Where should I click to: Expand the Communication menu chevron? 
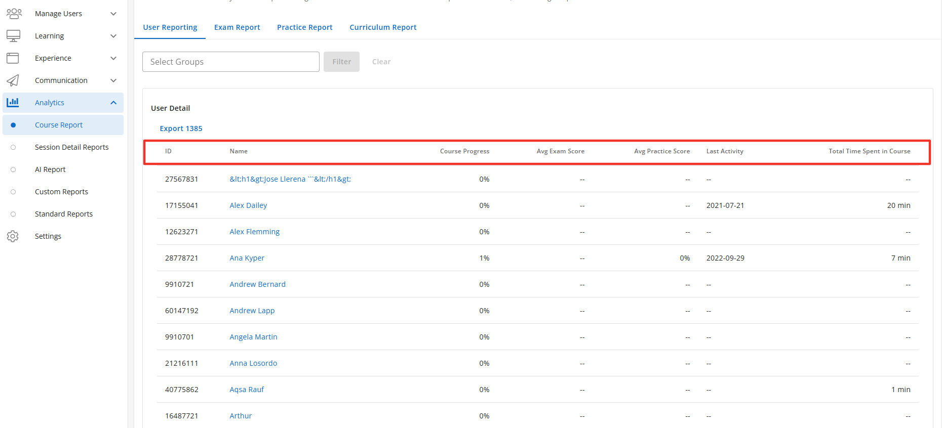113,80
